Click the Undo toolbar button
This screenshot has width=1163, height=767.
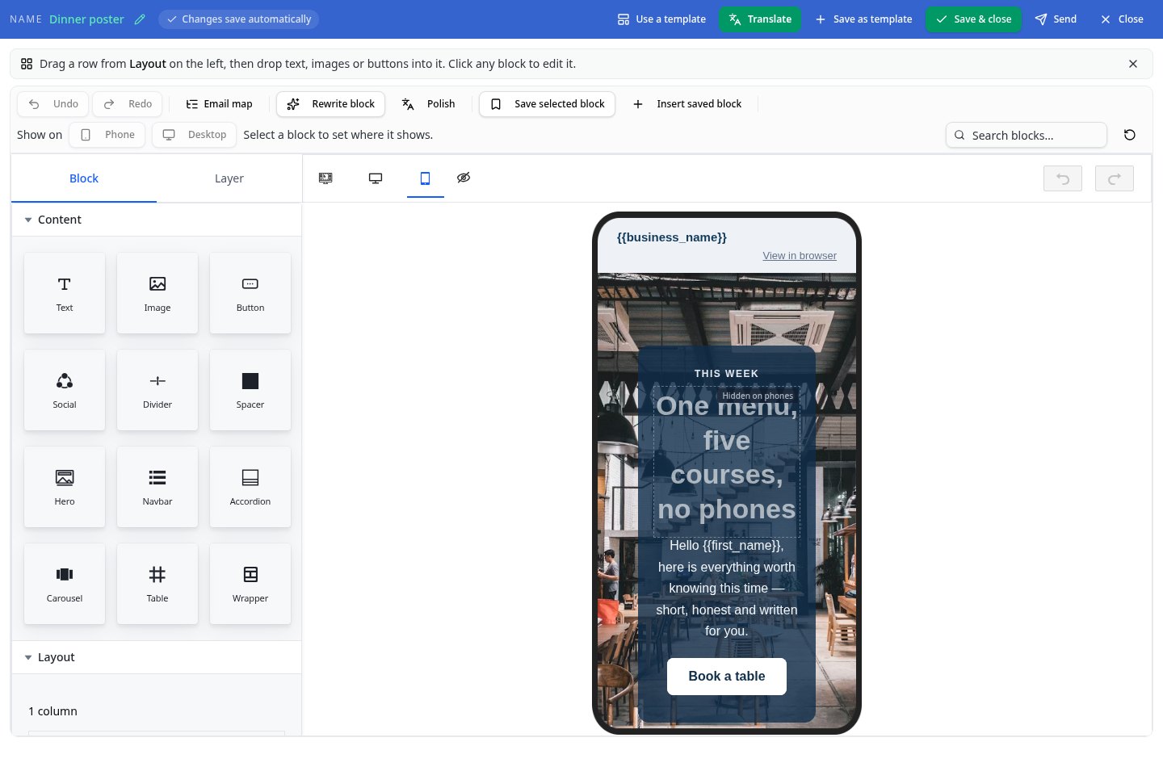coord(53,104)
